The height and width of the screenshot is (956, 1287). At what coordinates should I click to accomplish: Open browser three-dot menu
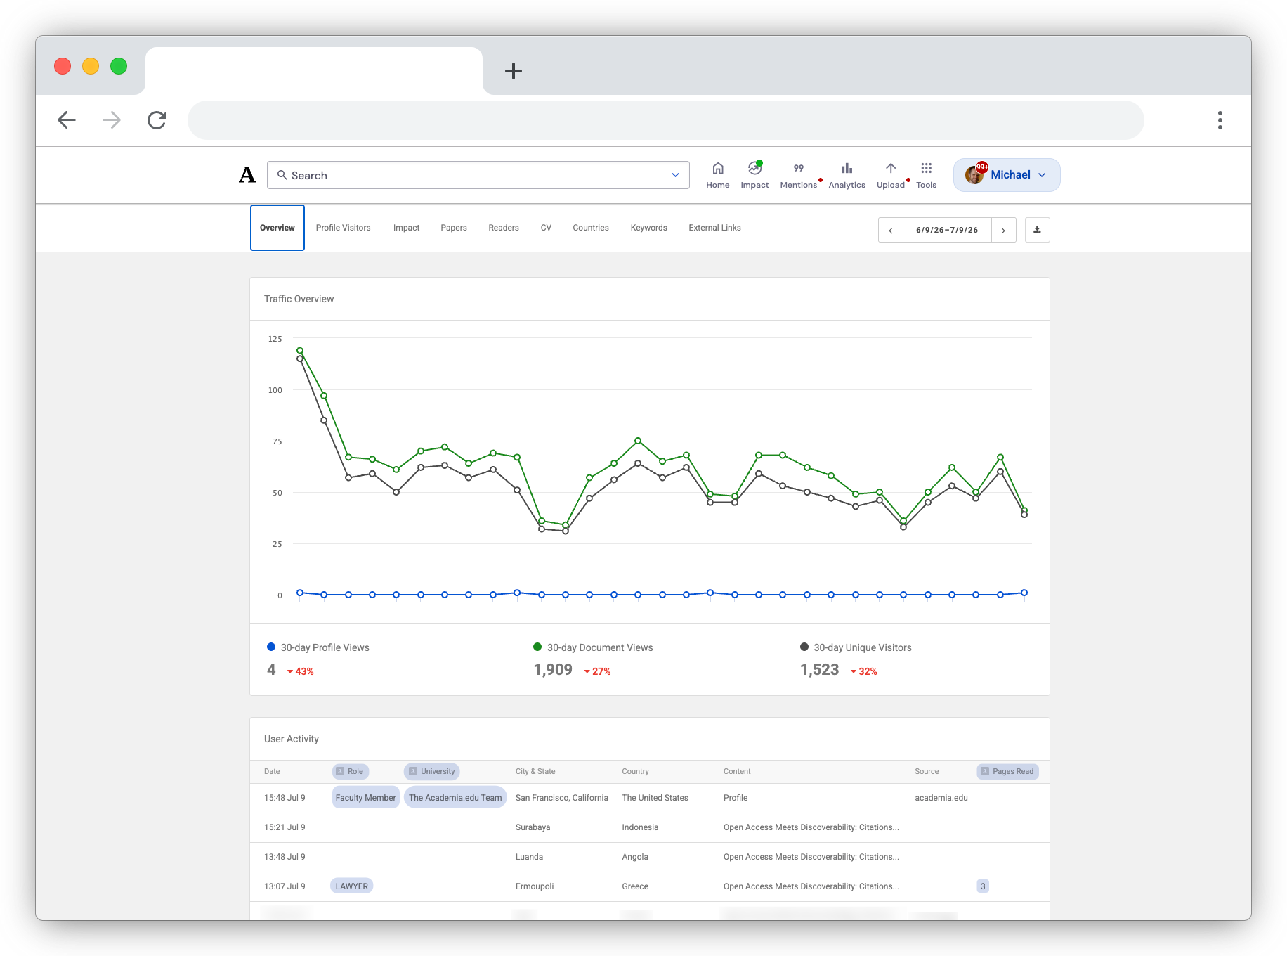click(x=1220, y=120)
